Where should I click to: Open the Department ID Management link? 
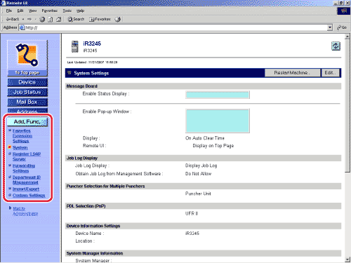point(27,180)
